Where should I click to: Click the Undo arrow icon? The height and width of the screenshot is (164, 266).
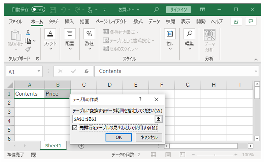point(63,10)
